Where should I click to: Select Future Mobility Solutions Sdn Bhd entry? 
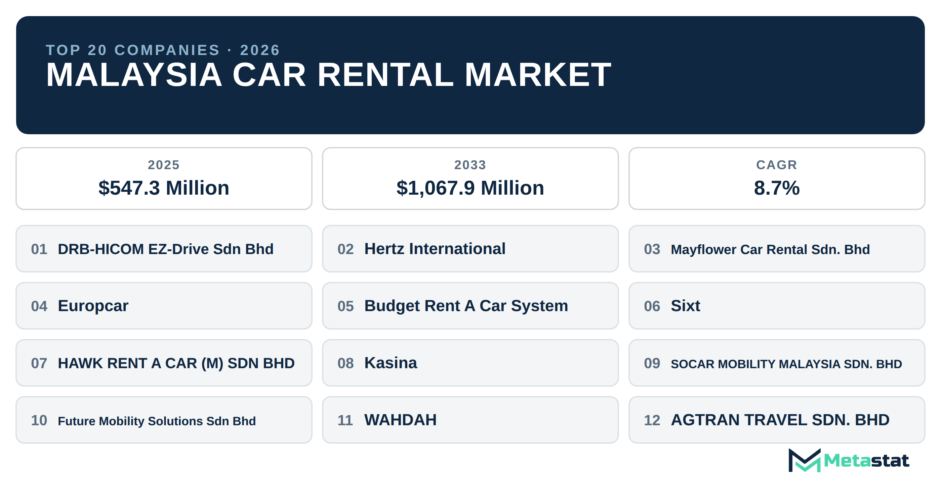(x=164, y=420)
